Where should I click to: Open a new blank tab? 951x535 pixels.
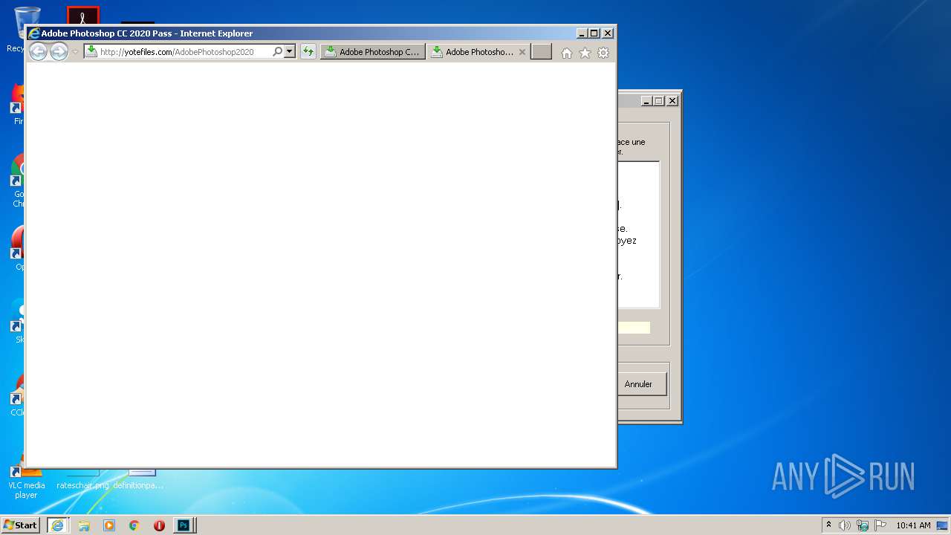pyautogui.click(x=541, y=52)
